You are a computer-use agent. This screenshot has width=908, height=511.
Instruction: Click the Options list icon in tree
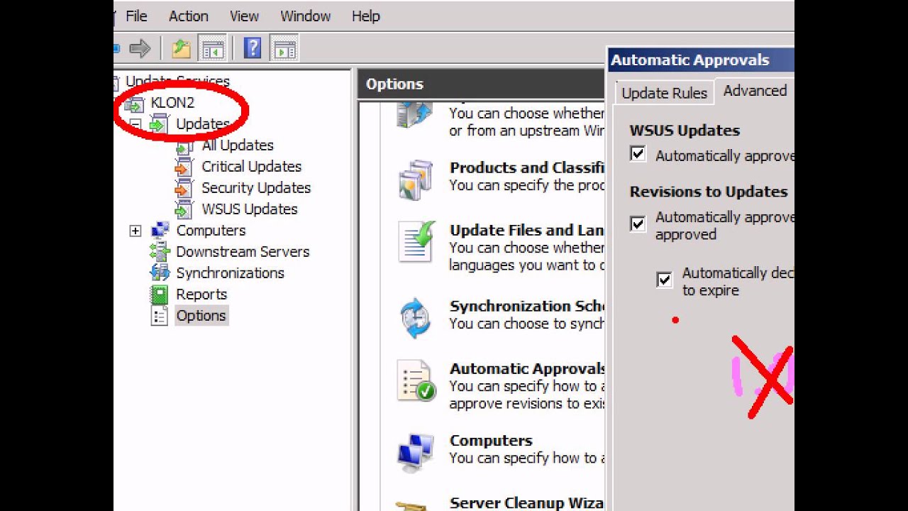[160, 316]
